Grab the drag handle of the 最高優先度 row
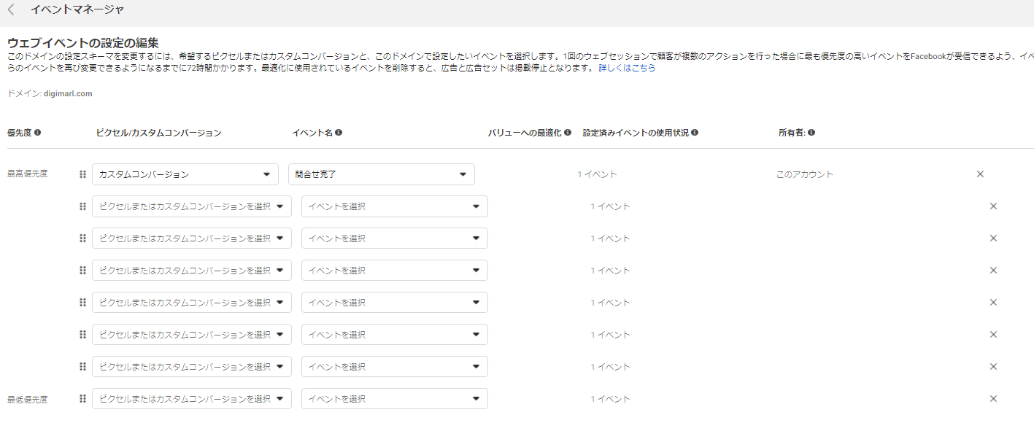The height and width of the screenshot is (423, 1034). (x=82, y=174)
